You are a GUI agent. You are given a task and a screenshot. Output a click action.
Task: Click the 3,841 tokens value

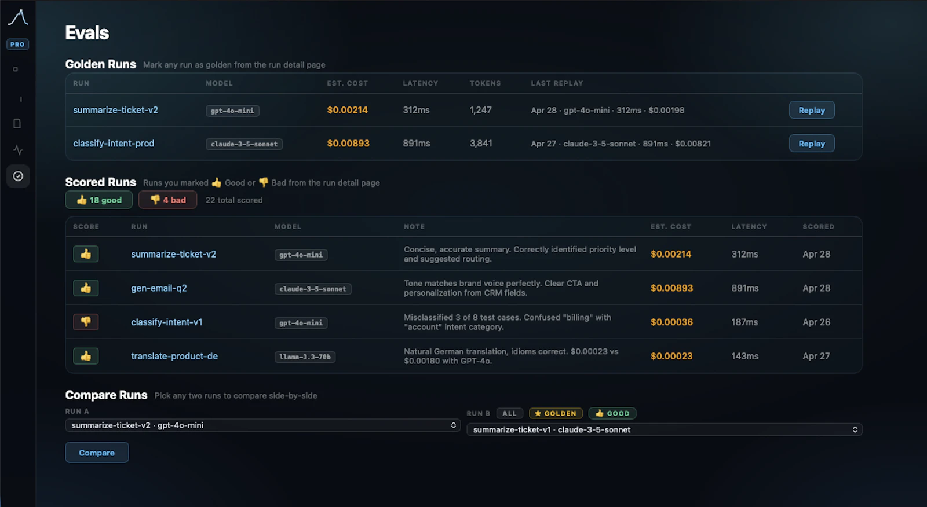481,144
